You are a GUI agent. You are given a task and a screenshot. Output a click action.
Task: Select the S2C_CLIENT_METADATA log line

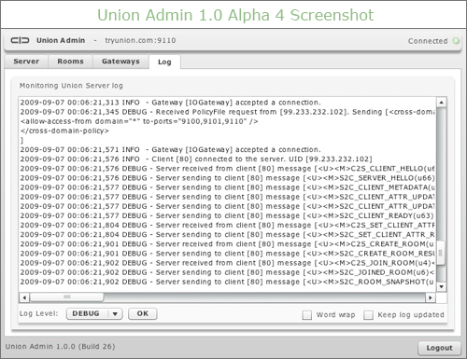pos(227,187)
